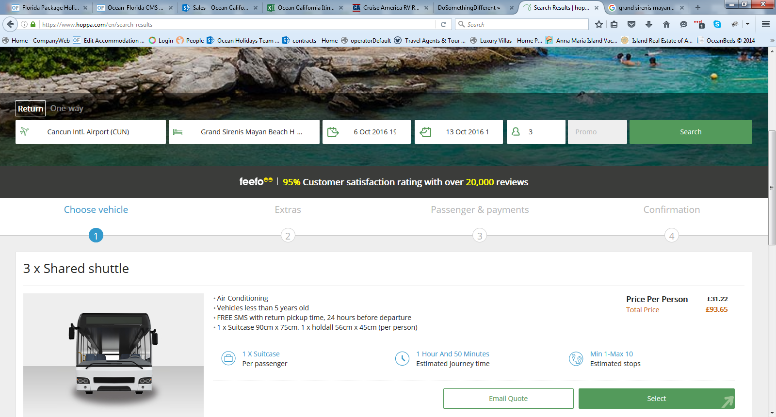Reload the page with the refresh icon
Viewport: 776px width, 417px height.
pos(443,24)
